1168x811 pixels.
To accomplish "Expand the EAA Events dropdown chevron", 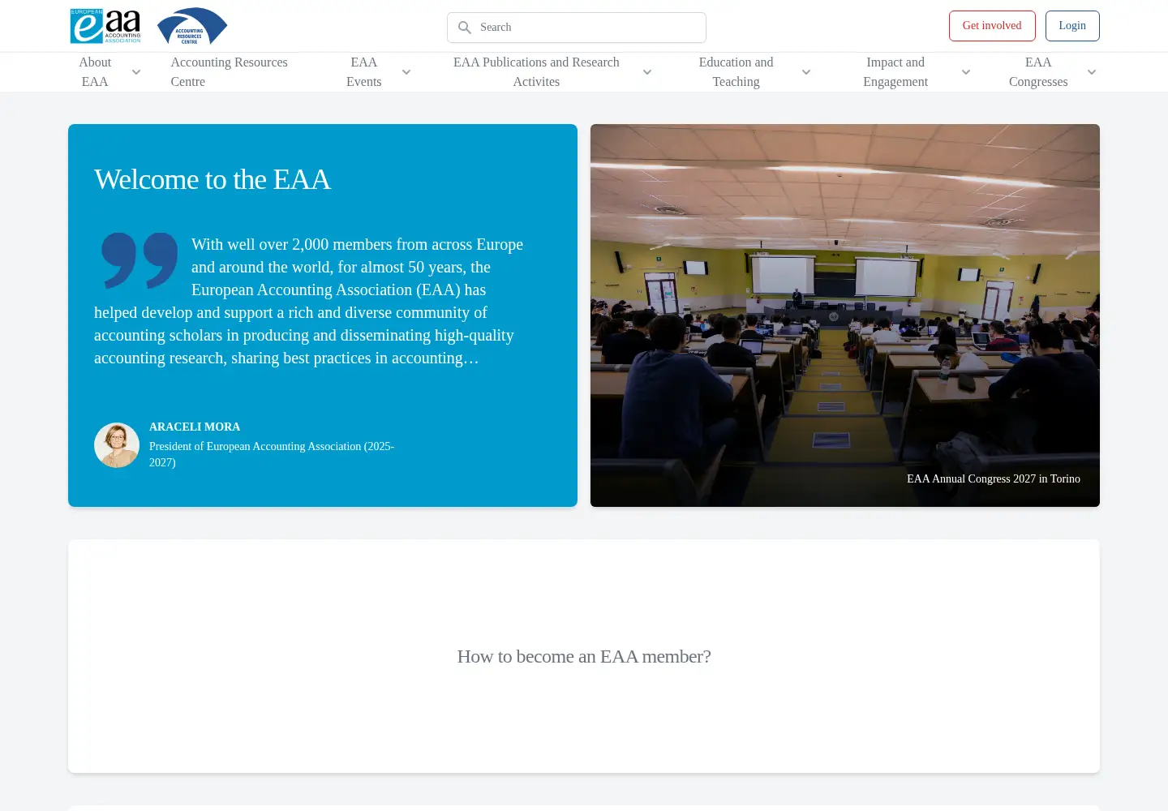I will point(406,72).
